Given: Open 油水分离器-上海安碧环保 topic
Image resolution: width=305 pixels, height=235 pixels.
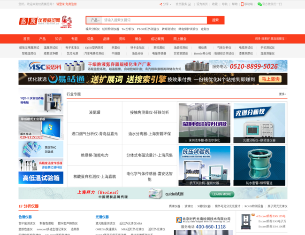Looking at the screenshot, I should (x=150, y=133).
